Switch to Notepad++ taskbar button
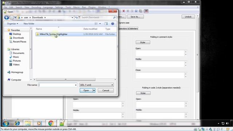Screen dimensions: 233x131 pyautogui.click(x=62, y=123)
